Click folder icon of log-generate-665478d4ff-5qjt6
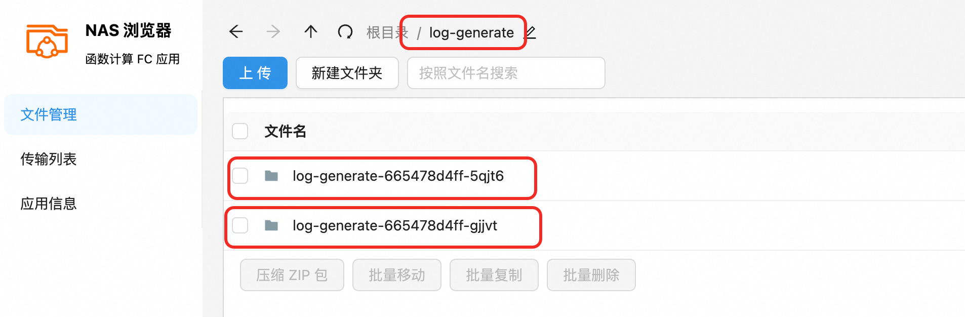 271,176
